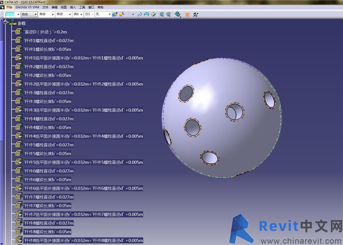
Task: Select 杆件6螺栓直径d=0.027m parameter
Action: click(x=49, y=171)
